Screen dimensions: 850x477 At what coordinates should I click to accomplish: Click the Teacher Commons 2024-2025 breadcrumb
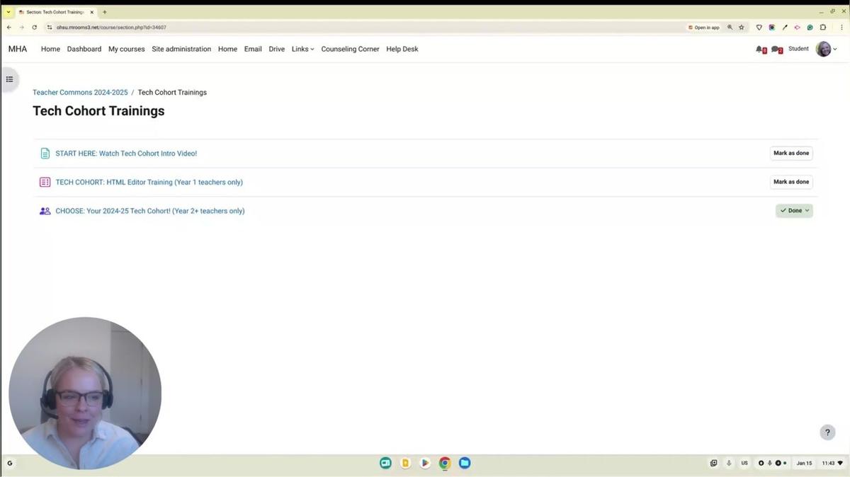point(80,93)
